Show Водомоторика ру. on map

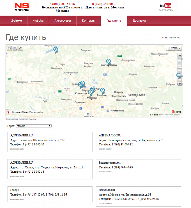(x=105, y=172)
